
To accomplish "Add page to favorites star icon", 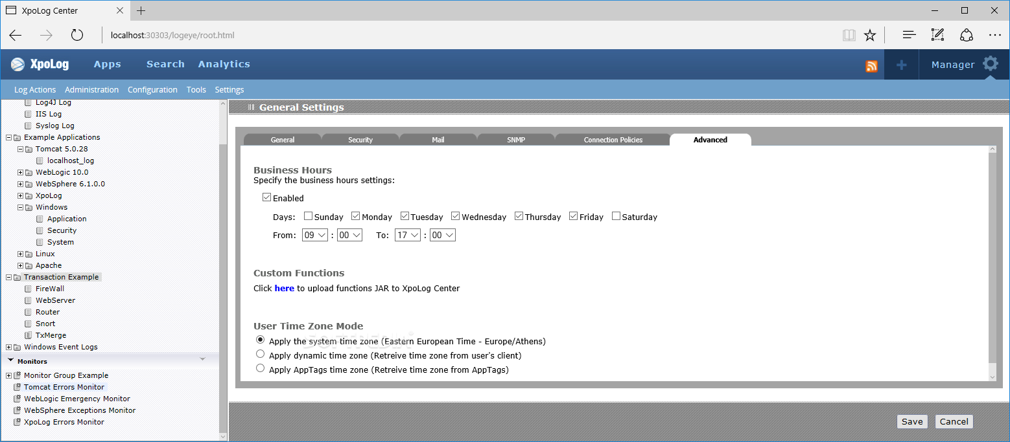I will point(870,35).
